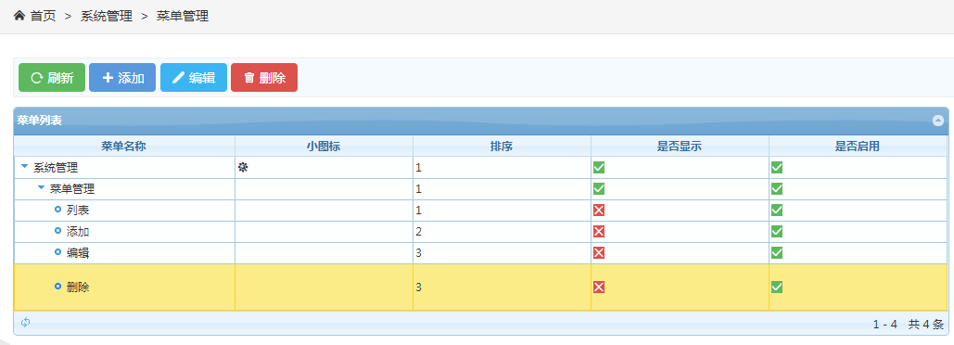Viewport: 954px width, 345px height.
Task: Collapse the 系统管理 tree node arrow
Action: [x=24, y=166]
